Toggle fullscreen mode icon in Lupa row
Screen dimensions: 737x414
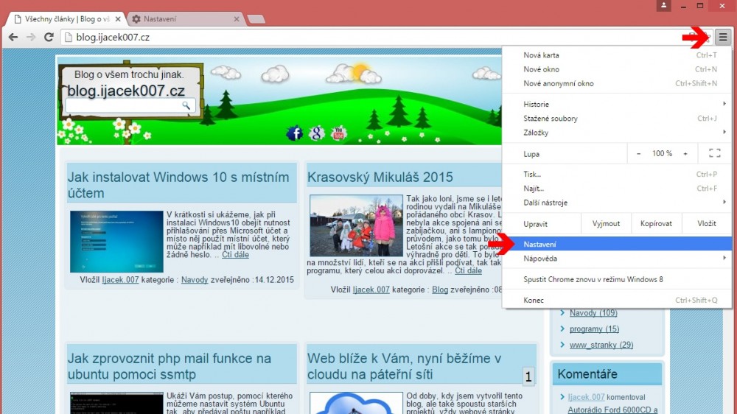click(713, 153)
